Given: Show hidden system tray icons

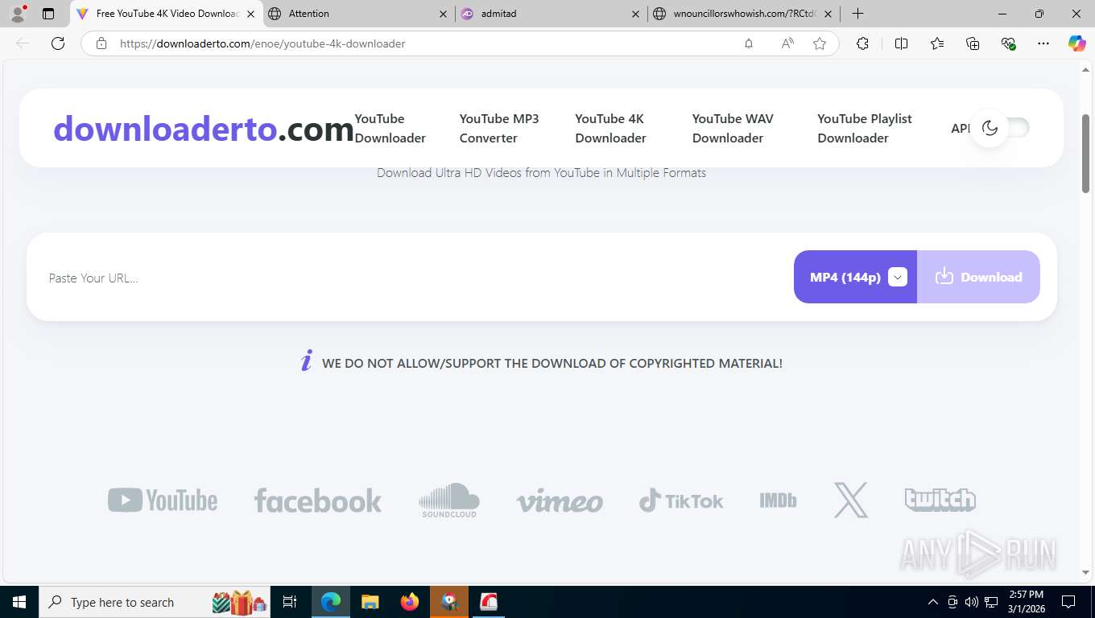Looking at the screenshot, I should click(x=933, y=602).
